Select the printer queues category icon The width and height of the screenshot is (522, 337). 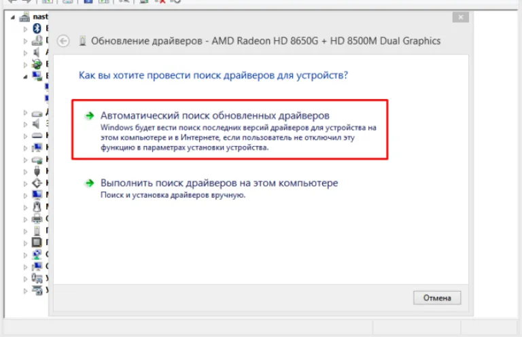point(37,219)
